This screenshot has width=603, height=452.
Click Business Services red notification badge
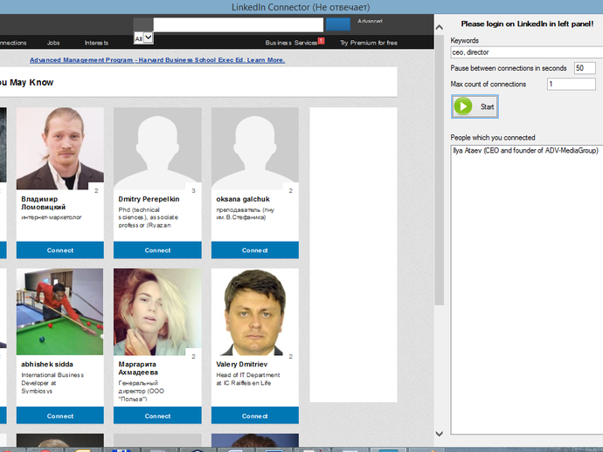click(x=321, y=41)
